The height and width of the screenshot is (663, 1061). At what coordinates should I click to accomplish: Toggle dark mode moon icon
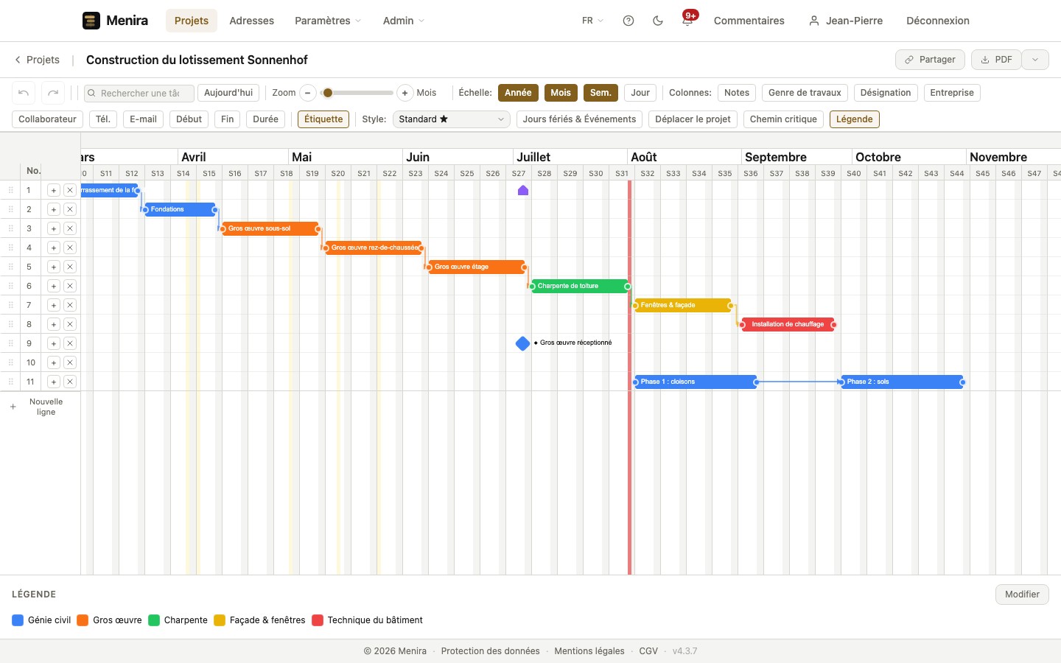click(658, 21)
